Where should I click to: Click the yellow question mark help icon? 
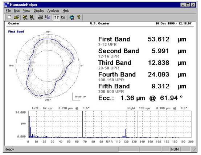[79, 17]
